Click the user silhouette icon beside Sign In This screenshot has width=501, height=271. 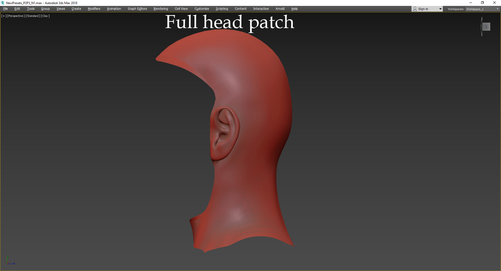(x=415, y=9)
